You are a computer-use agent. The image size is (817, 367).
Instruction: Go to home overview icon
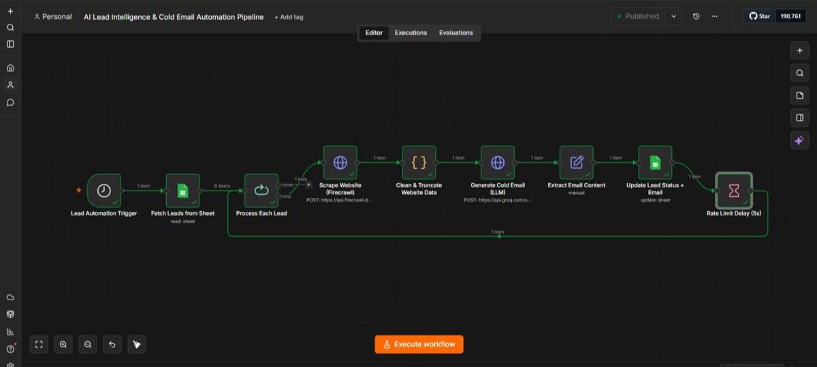(10, 68)
